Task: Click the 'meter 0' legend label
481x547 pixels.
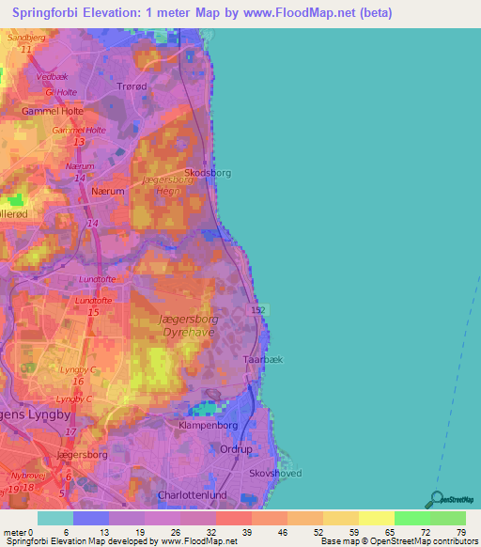Action: pyautogui.click(x=18, y=533)
